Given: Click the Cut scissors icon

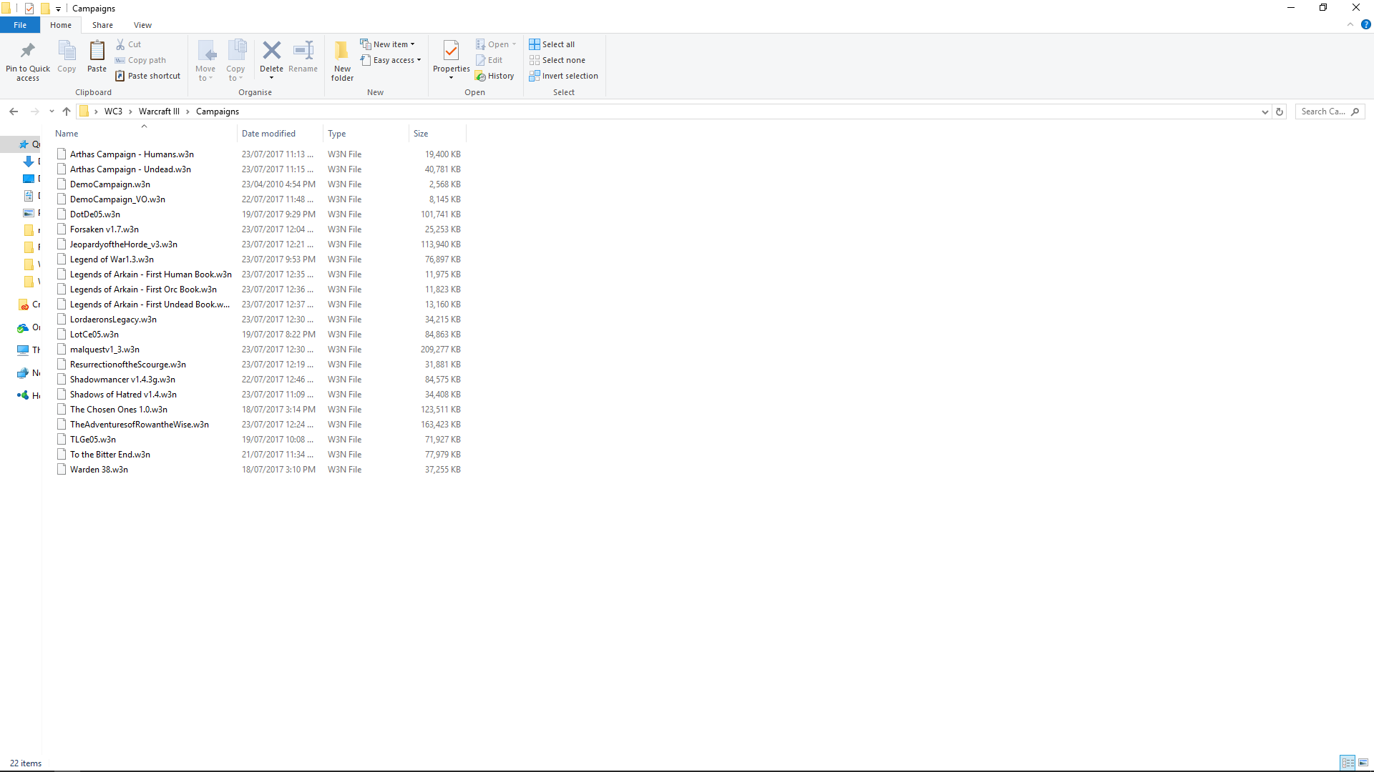Looking at the screenshot, I should 120,44.
